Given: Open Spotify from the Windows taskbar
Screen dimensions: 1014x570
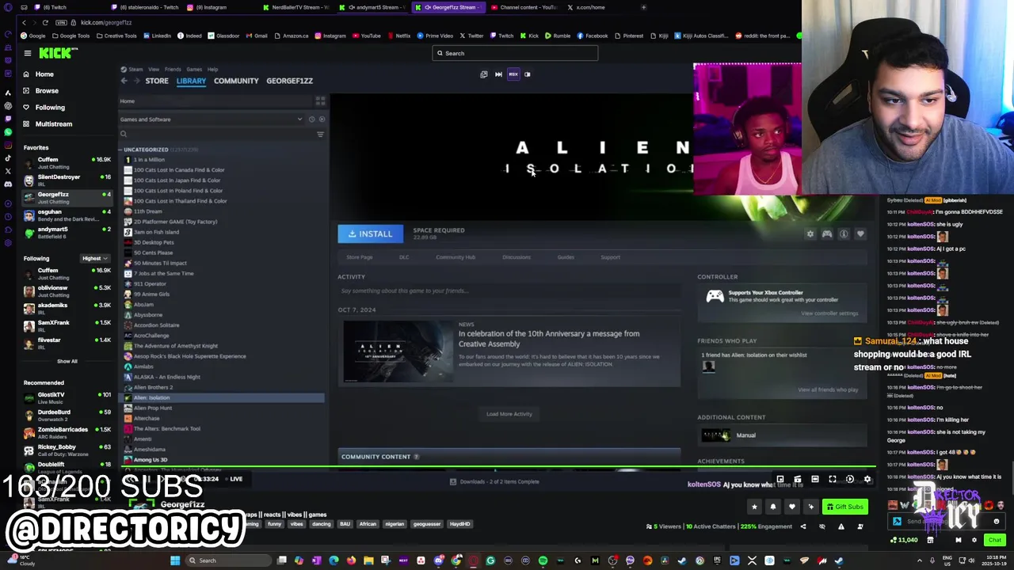Looking at the screenshot, I should (x=543, y=560).
